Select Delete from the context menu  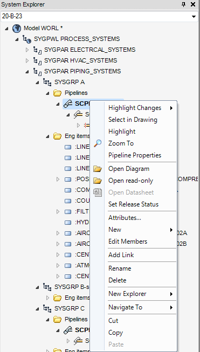point(117,280)
